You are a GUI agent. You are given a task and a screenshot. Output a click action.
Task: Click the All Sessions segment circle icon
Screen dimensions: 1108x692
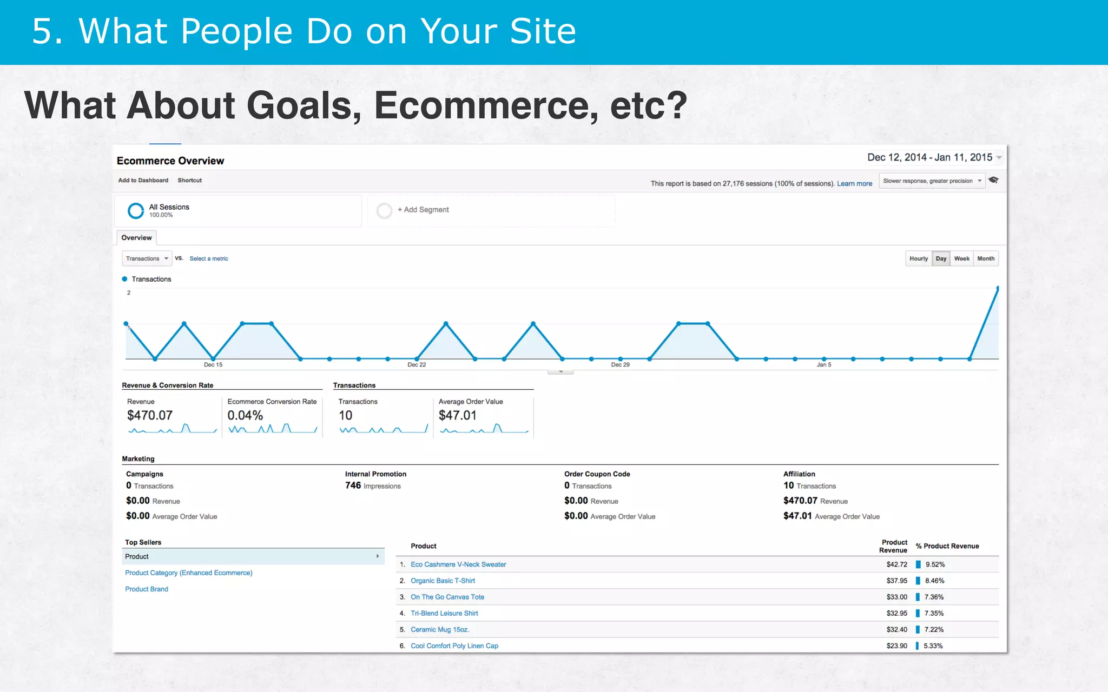[135, 210]
